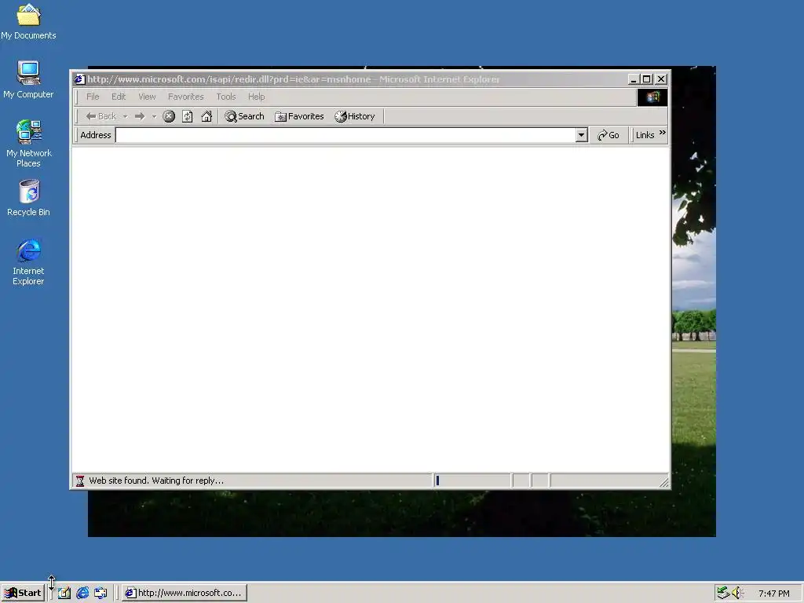
Task: Go to the home page with the Home icon
Action: (x=206, y=116)
